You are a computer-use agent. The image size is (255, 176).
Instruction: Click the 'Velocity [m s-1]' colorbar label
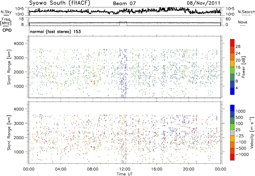point(252,132)
